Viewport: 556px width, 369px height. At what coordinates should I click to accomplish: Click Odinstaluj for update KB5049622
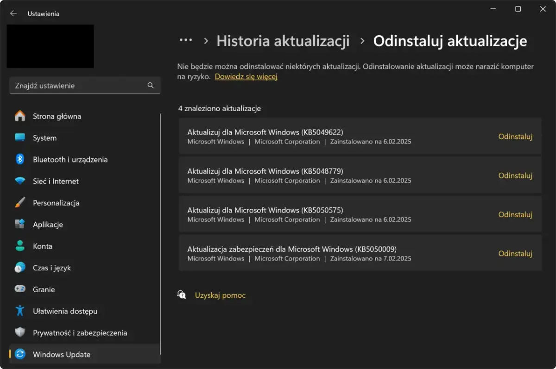[x=515, y=136]
